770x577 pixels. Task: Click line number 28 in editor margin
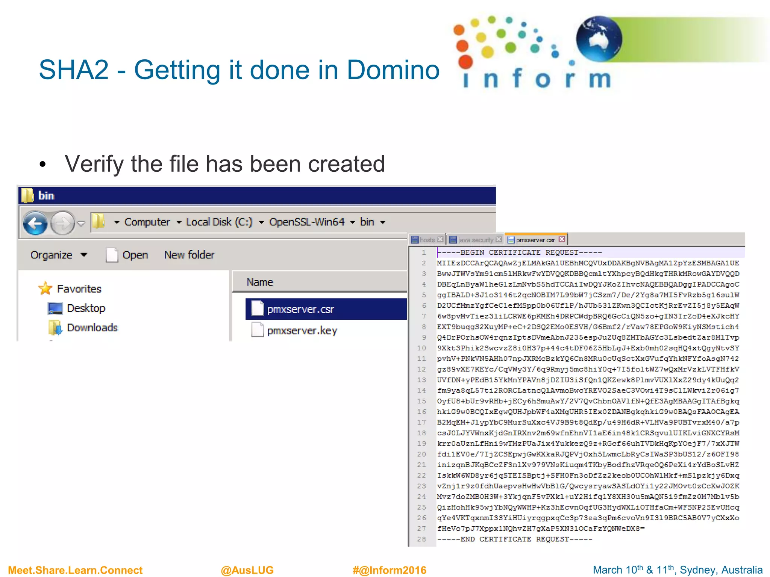click(422, 539)
